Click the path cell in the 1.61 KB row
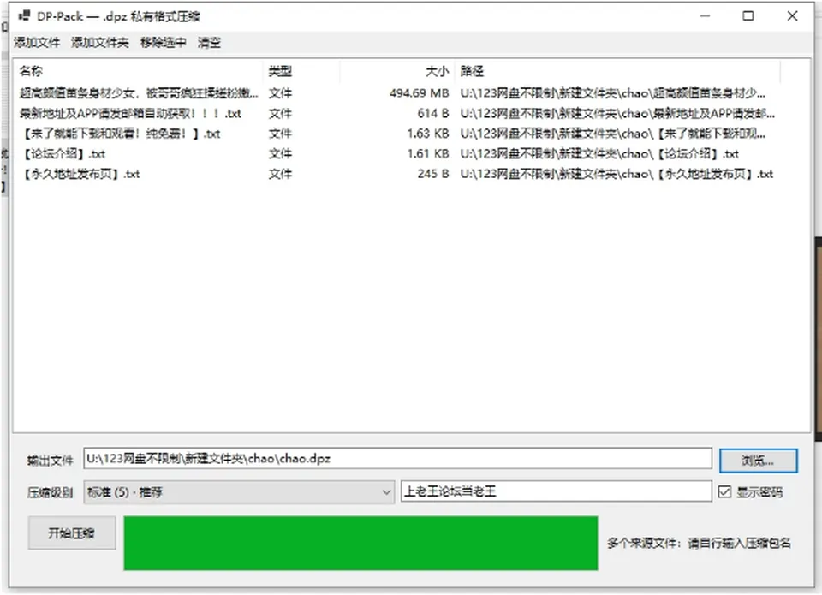This screenshot has width=822, height=595. click(599, 153)
